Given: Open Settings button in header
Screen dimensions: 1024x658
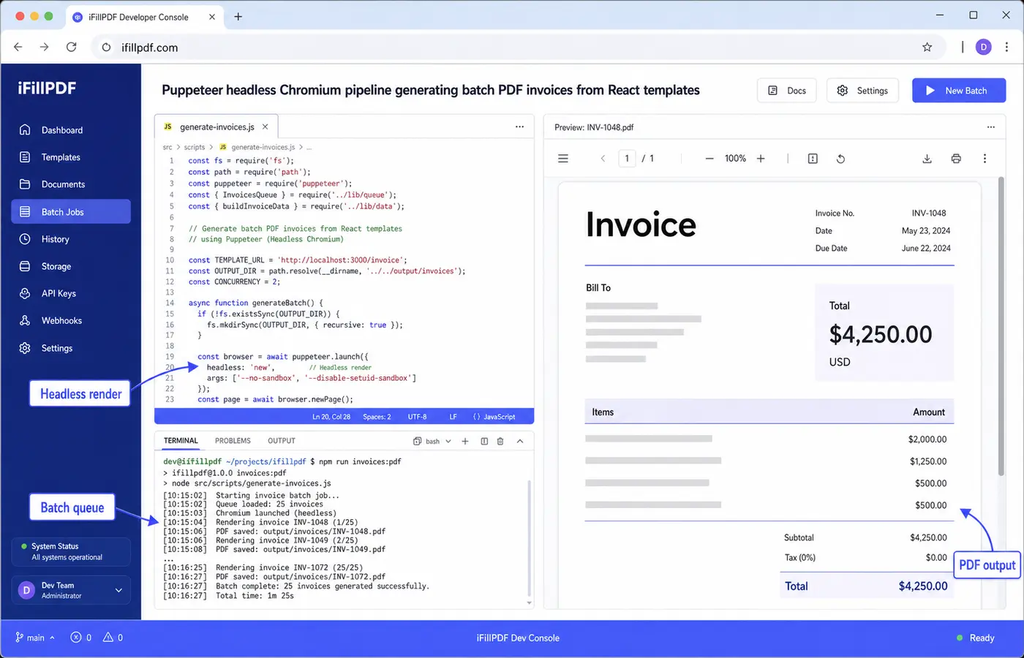Looking at the screenshot, I should 862,91.
